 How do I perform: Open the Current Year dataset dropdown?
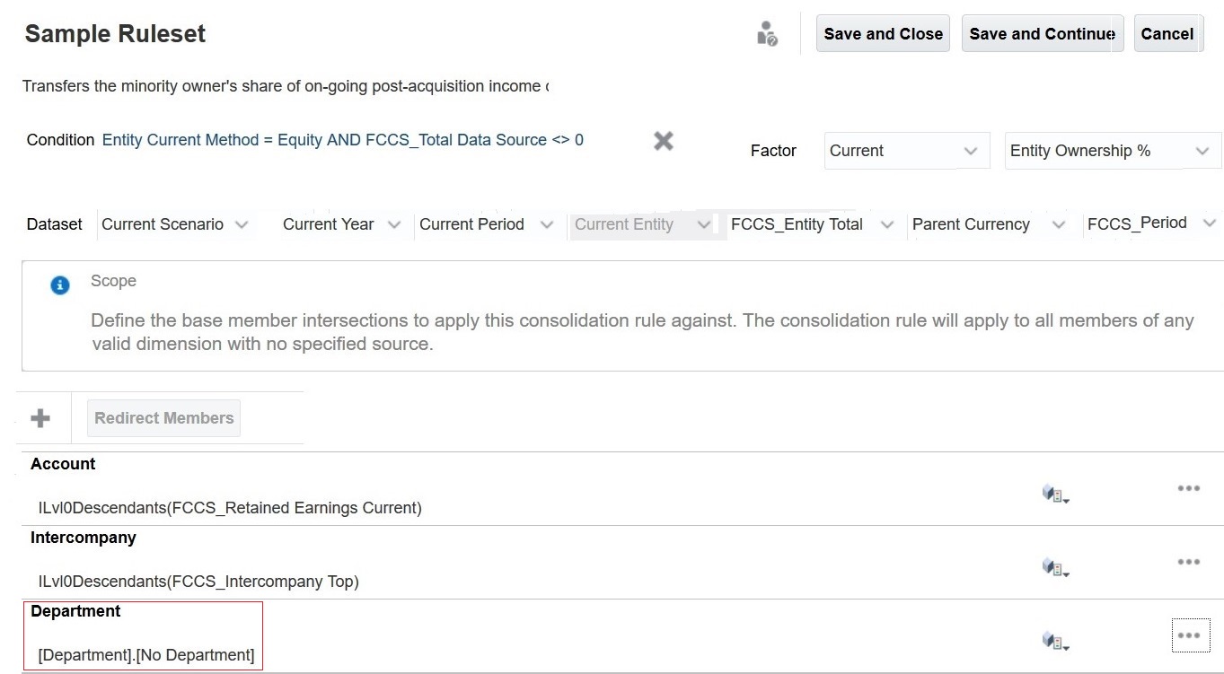[x=394, y=224]
